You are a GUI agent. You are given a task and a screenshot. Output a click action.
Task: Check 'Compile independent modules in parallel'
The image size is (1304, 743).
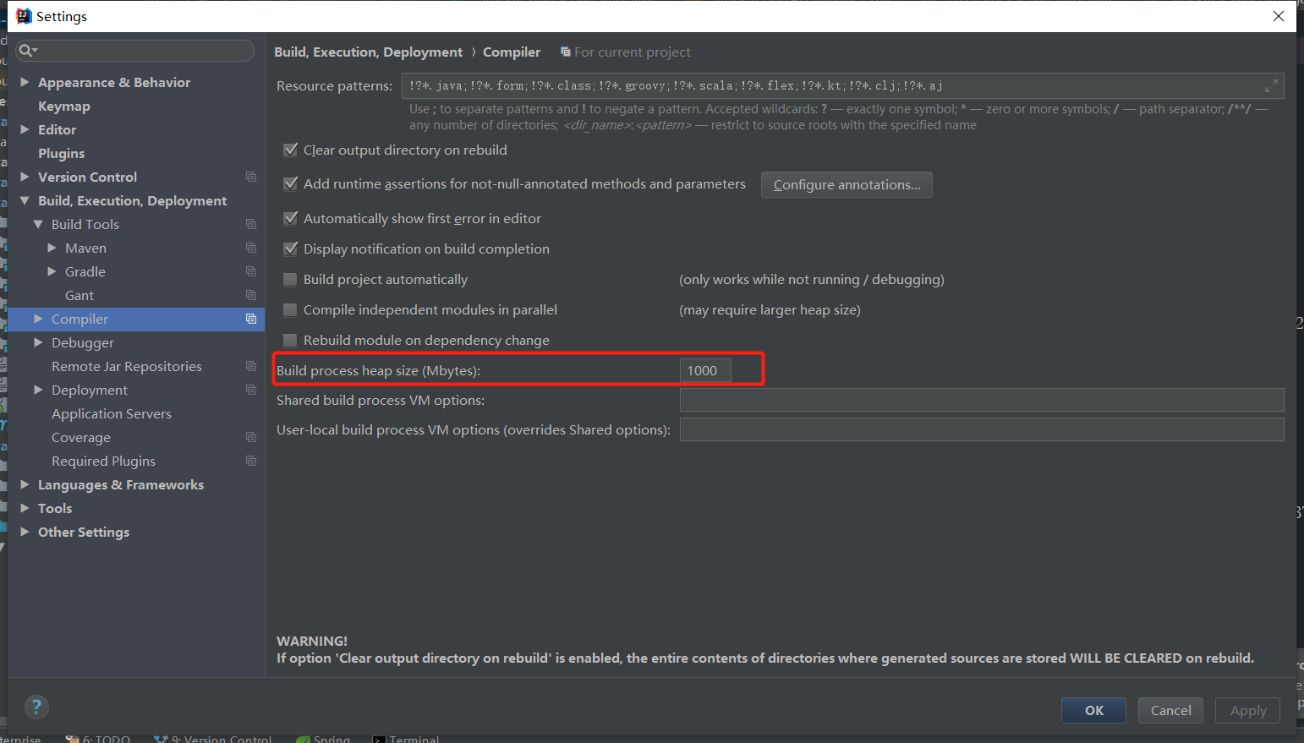click(x=290, y=309)
